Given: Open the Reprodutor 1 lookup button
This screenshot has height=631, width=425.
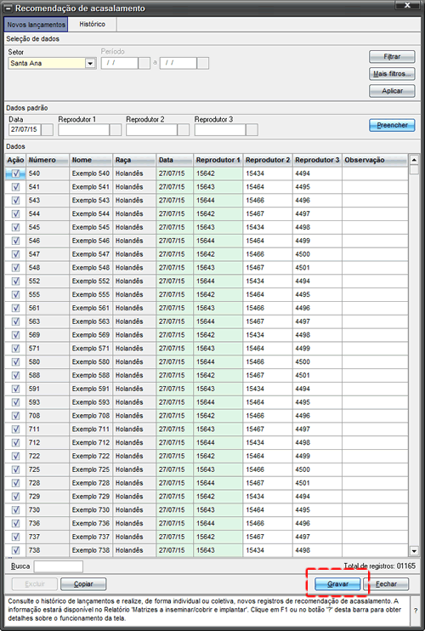Looking at the screenshot, I should 116,129.
